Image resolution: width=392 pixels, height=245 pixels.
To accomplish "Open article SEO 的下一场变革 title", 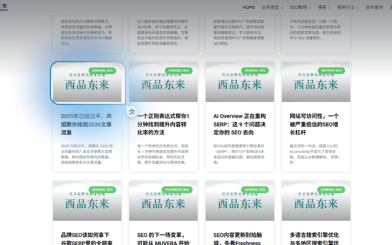I will tap(163, 239).
